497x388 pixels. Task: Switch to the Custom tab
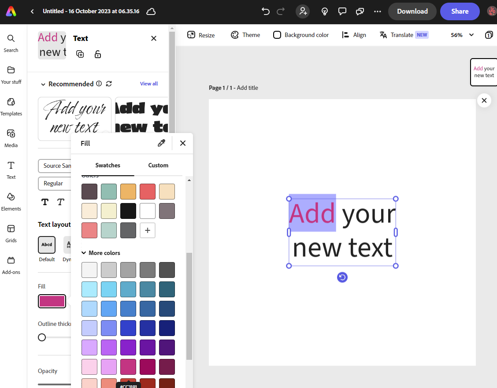point(158,165)
